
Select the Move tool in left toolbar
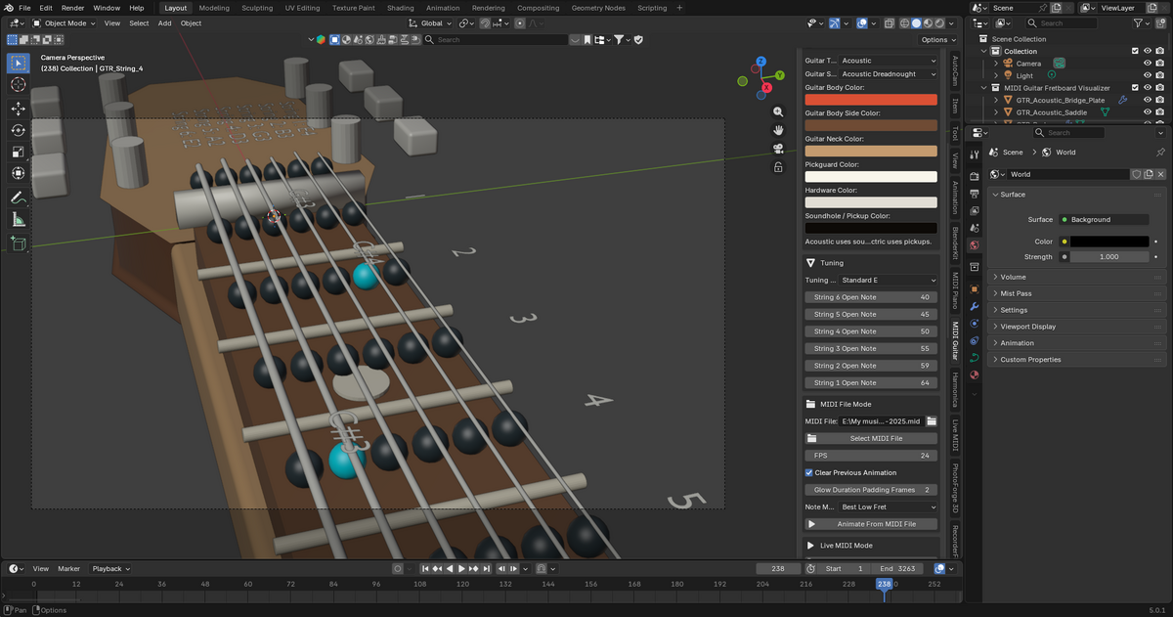18,109
